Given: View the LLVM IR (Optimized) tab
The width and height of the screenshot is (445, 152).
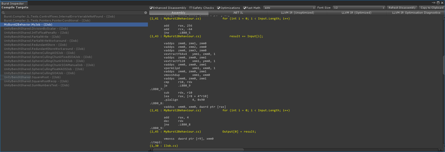Looking at the screenshot, I should coord(356,13).
